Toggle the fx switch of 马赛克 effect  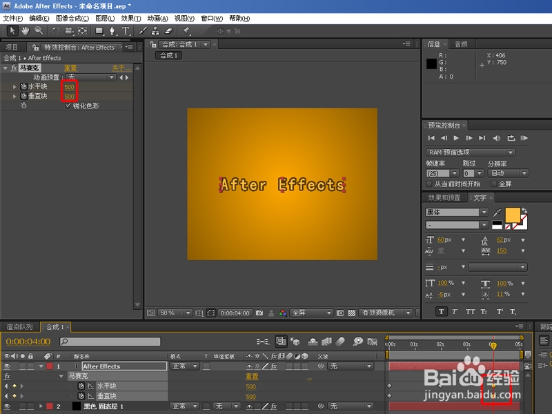tap(14, 68)
